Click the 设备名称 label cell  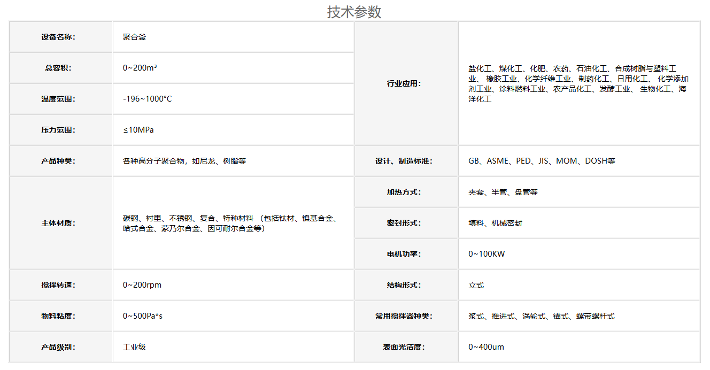tap(58, 37)
